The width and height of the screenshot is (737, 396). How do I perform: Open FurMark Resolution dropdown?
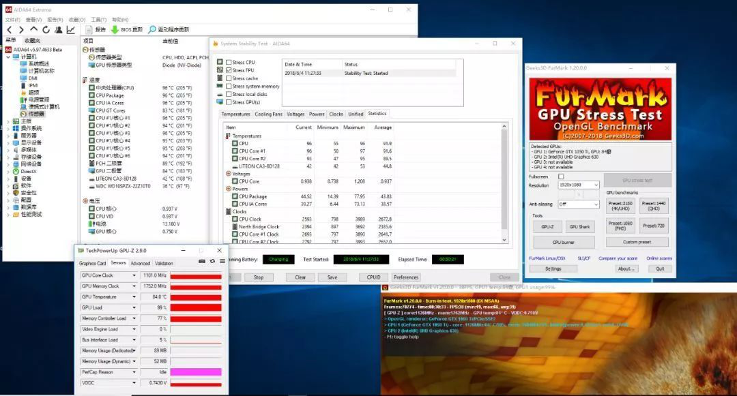(579, 185)
